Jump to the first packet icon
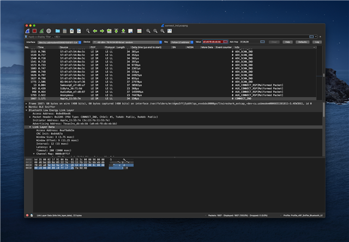Viewport: 349px width, 242px height. point(116,31)
